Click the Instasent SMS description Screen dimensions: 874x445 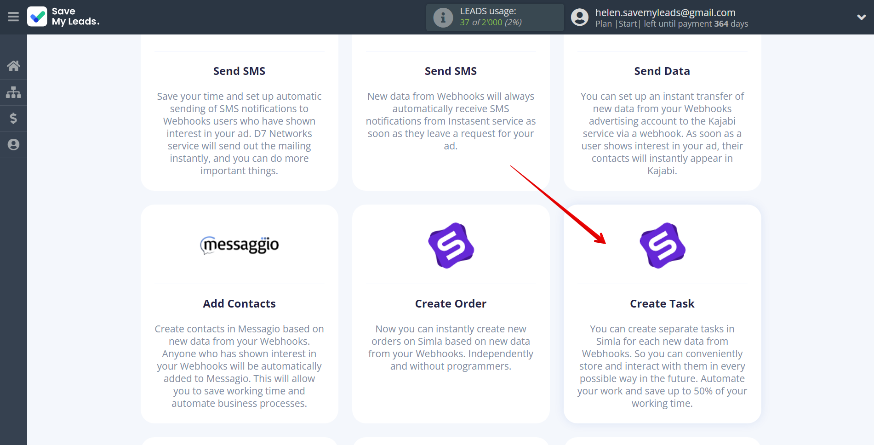tap(451, 121)
